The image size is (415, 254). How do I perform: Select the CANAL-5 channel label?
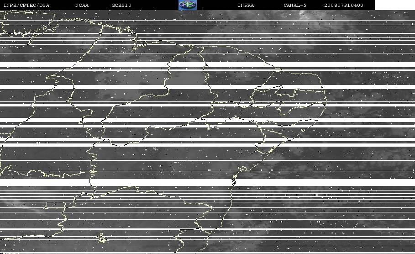295,5
